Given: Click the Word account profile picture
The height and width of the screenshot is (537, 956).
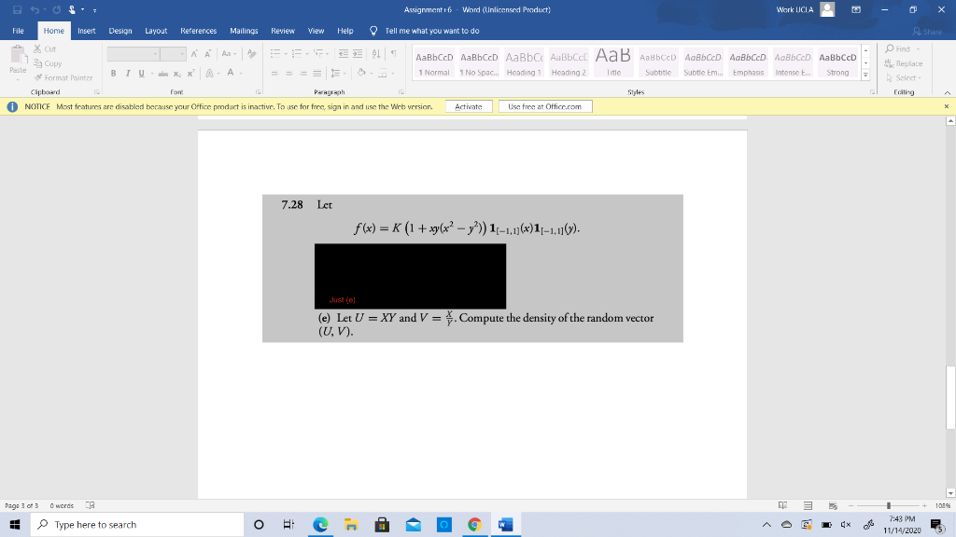Looking at the screenshot, I should (827, 9).
